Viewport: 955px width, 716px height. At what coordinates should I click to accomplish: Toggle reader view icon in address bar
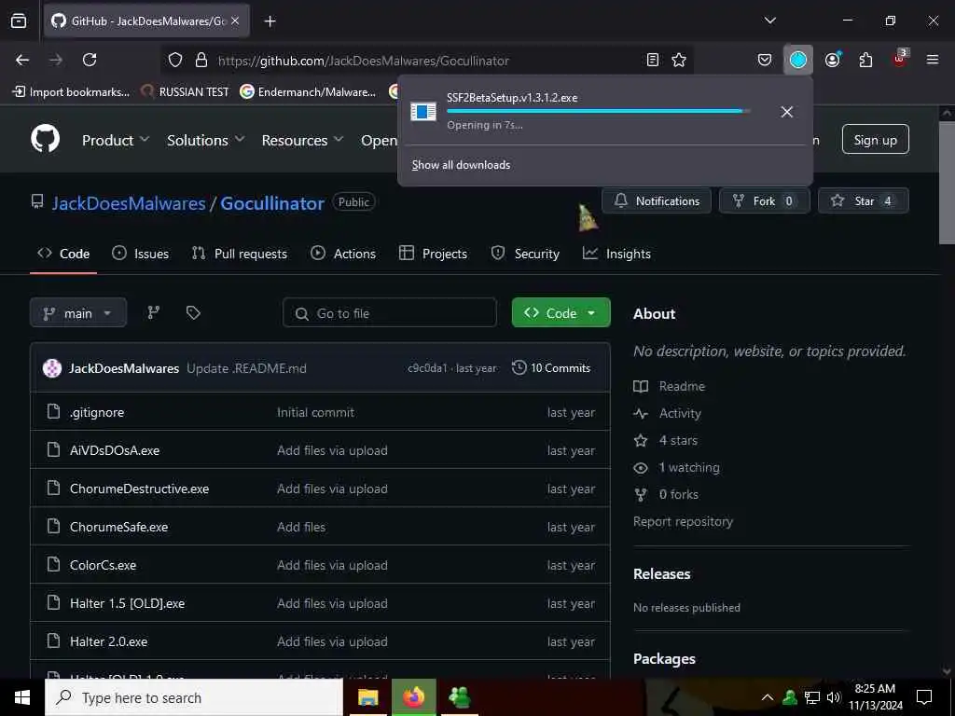point(652,60)
